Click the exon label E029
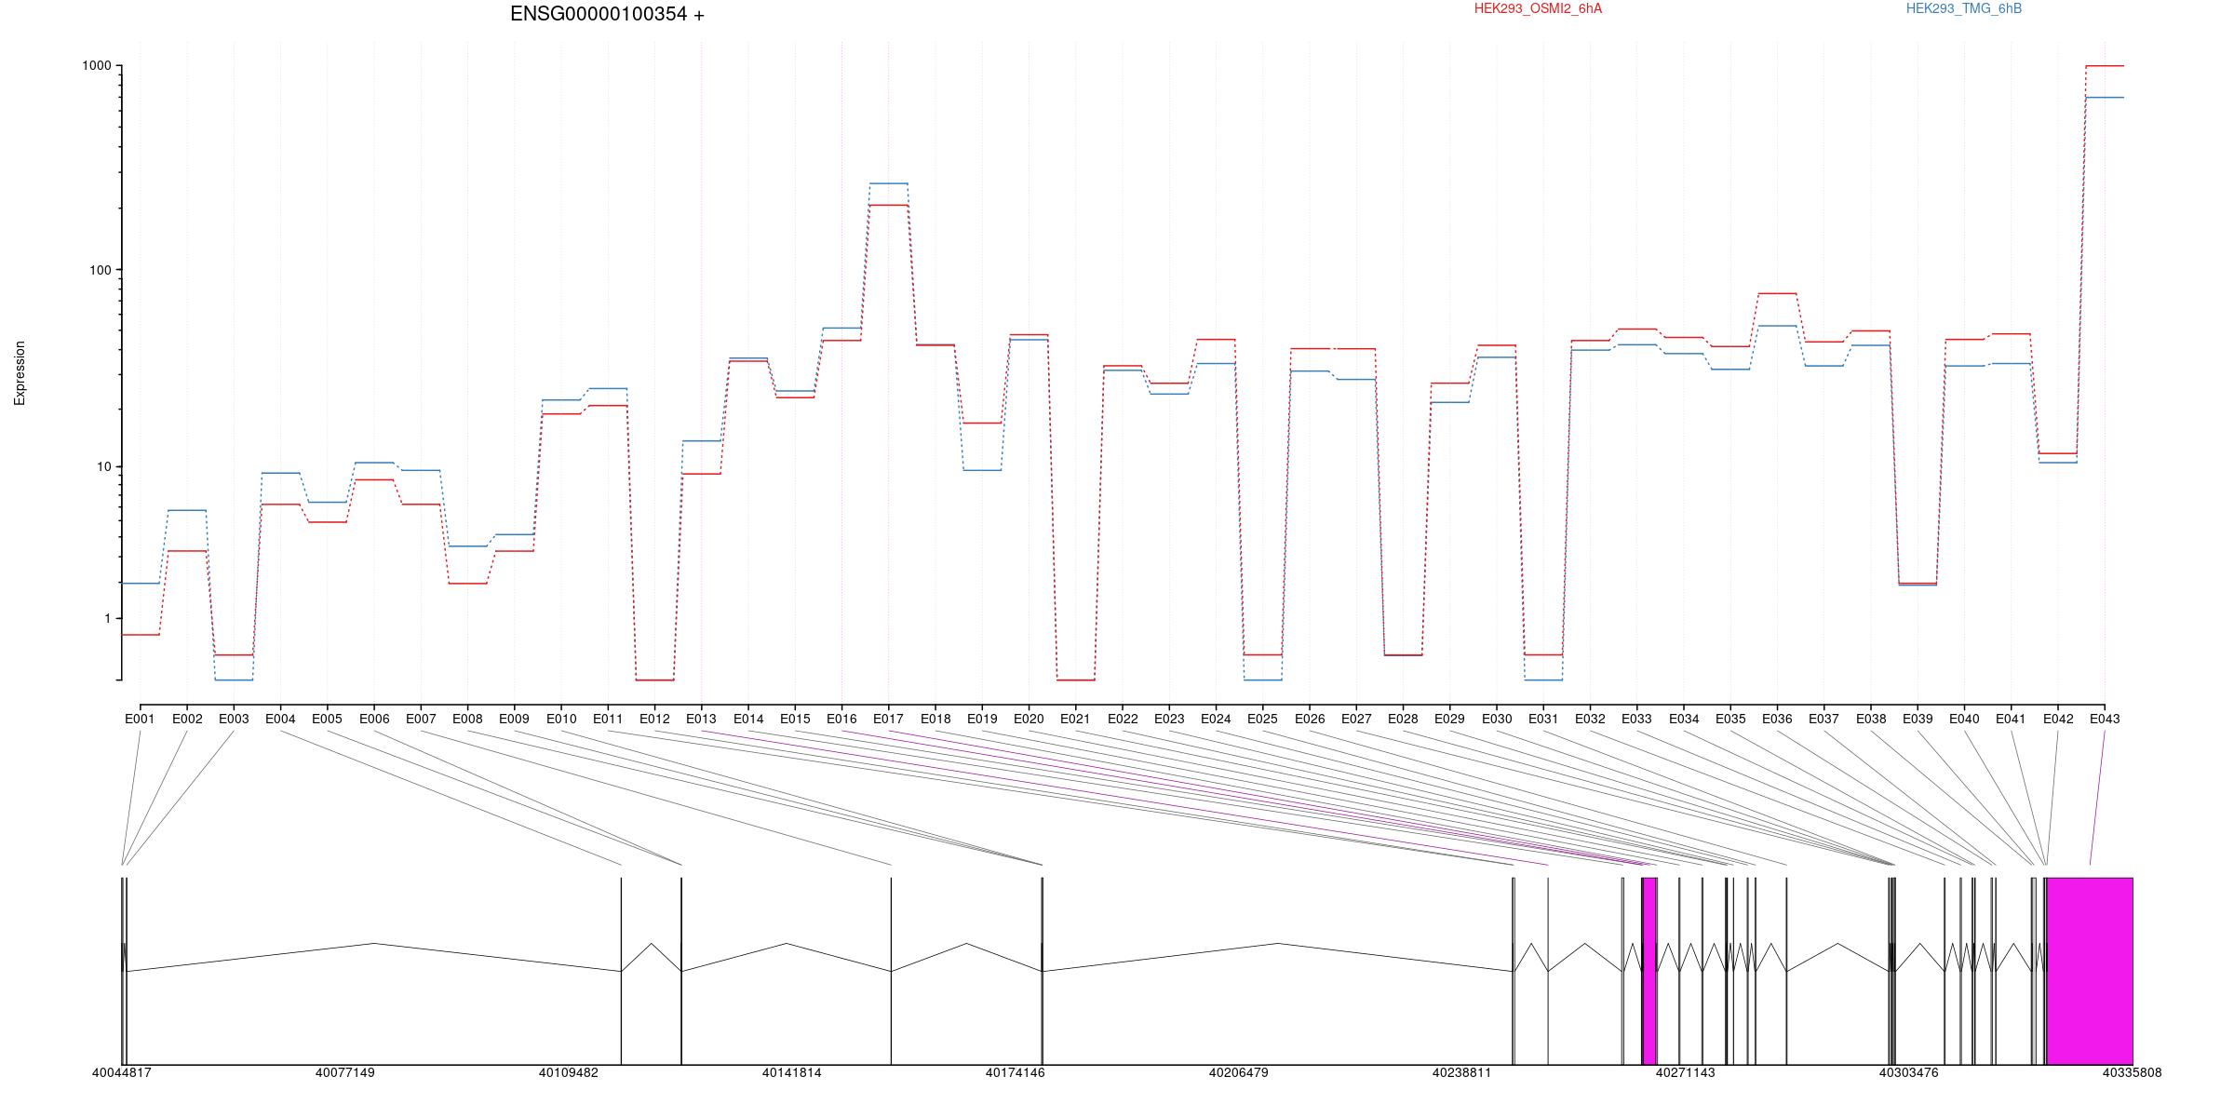2234x1117 pixels. [1449, 719]
